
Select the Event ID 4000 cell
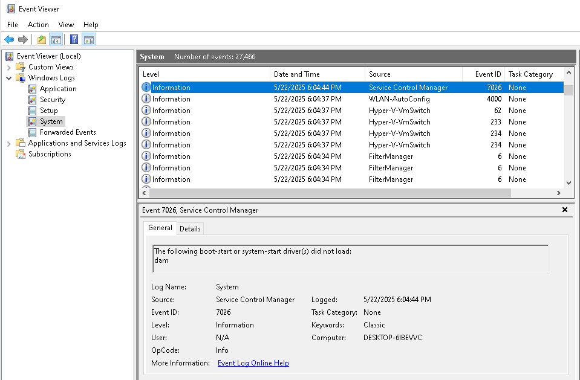tap(494, 98)
